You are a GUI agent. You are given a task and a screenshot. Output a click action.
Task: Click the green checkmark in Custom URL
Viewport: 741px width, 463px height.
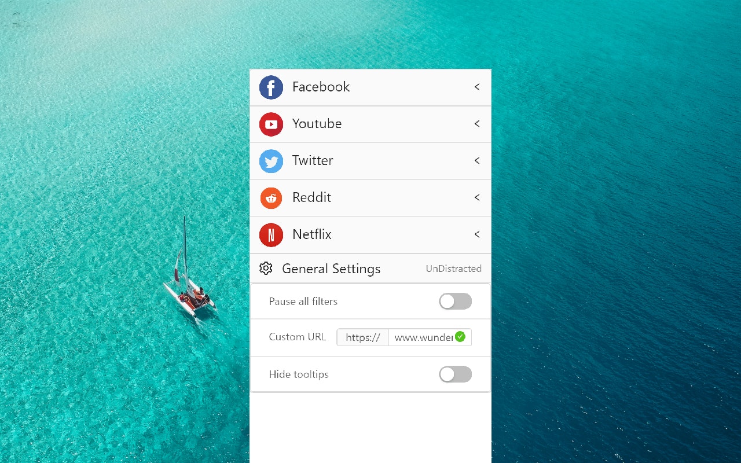pyautogui.click(x=460, y=337)
